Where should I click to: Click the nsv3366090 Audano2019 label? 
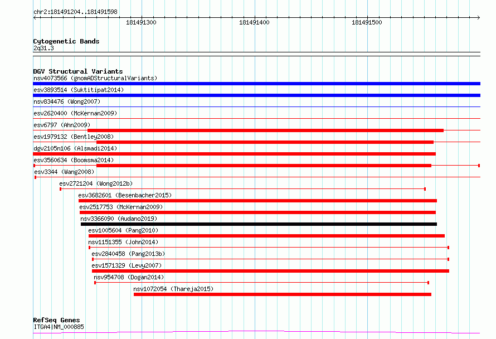(119, 219)
